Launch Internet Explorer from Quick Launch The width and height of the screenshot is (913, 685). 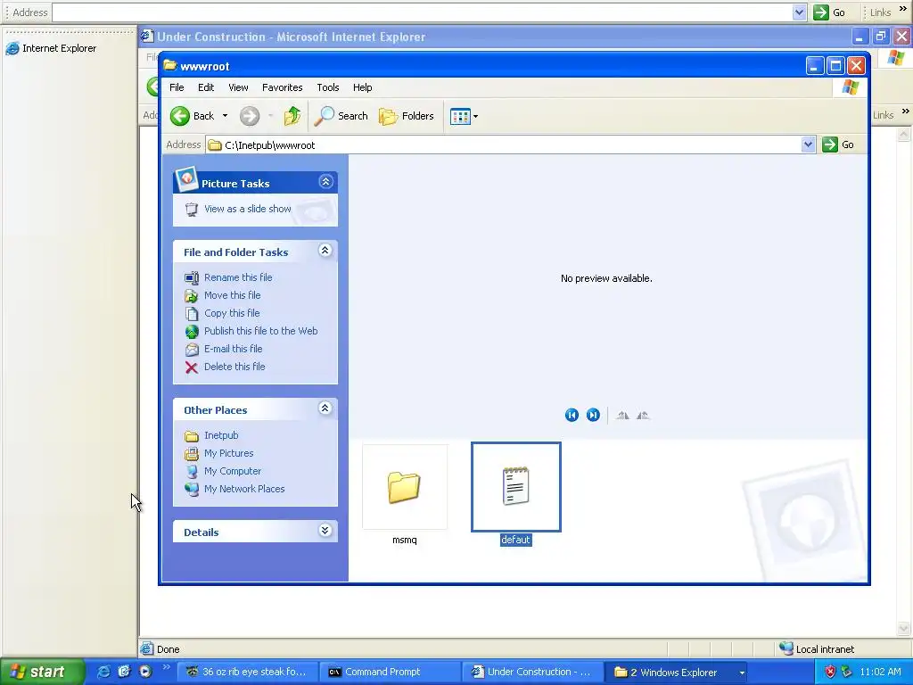(103, 672)
